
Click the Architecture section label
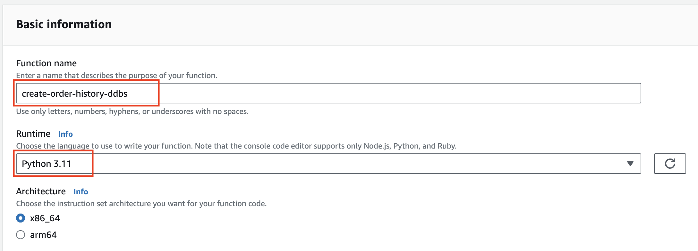pyautogui.click(x=41, y=191)
